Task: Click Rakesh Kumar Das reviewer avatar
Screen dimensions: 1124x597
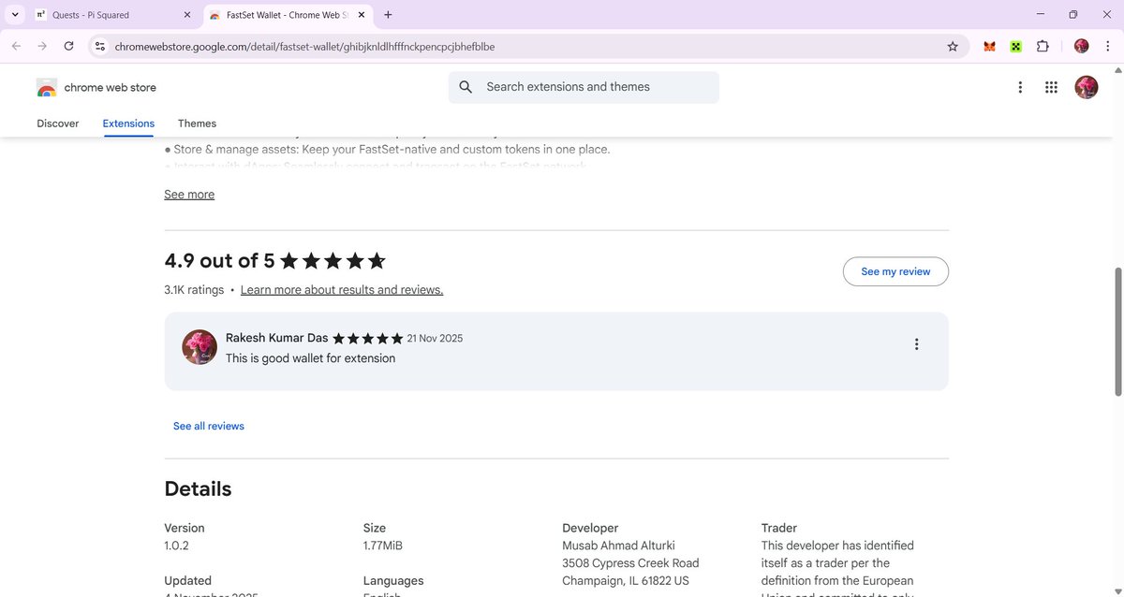Action: [x=200, y=347]
